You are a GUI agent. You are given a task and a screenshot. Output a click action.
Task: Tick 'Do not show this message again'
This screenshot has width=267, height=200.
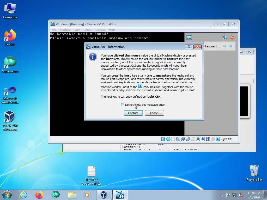click(122, 105)
